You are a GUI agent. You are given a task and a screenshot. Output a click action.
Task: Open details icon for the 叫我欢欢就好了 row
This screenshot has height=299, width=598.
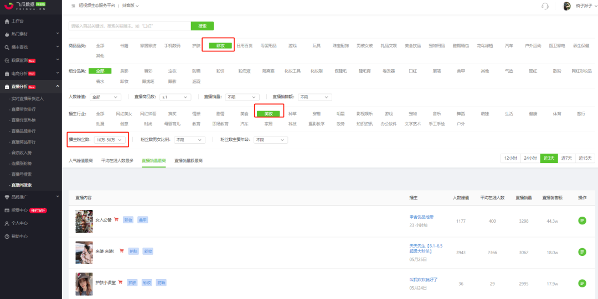[x=582, y=283]
